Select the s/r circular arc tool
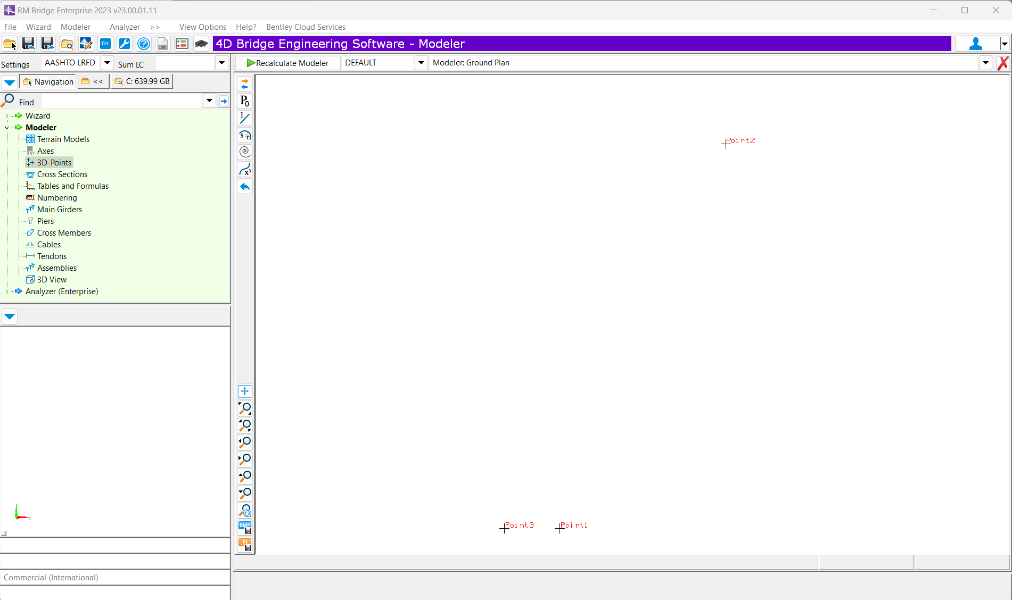Screen dimensions: 1012x600 245,135
